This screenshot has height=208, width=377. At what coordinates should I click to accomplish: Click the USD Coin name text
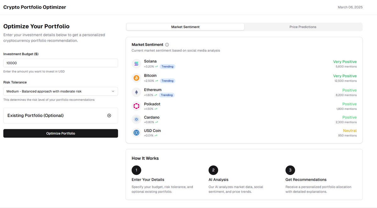(x=152, y=131)
